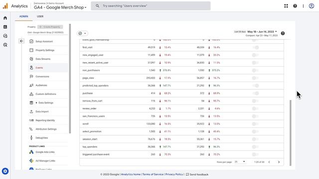Open the date range dropdown

point(262,32)
